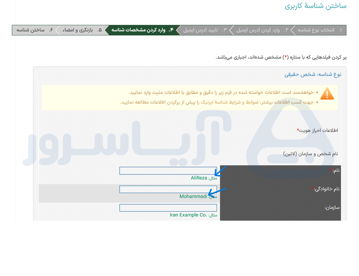Screen dimensions: 359x276
Task: Click the first warning line starting خواهشمند است
Action: pyautogui.click(x=221, y=92)
